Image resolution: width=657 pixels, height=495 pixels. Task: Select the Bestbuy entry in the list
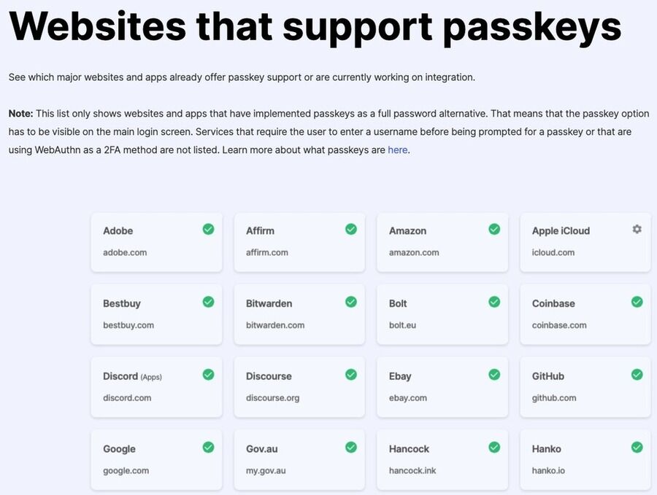(156, 313)
